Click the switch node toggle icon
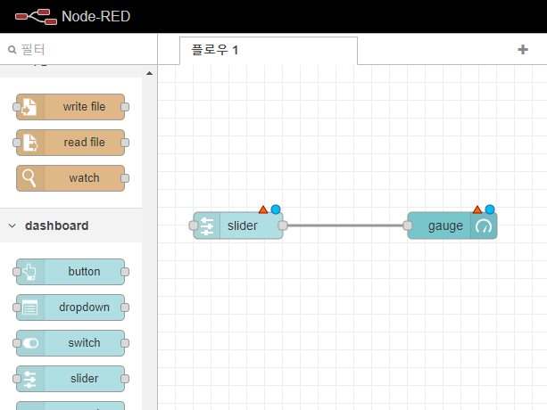Image resolution: width=547 pixels, height=410 pixels. click(30, 343)
